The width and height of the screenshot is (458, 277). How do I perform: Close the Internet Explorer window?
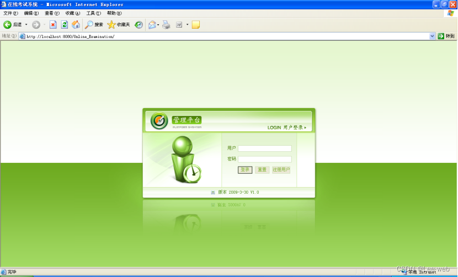(x=453, y=4)
